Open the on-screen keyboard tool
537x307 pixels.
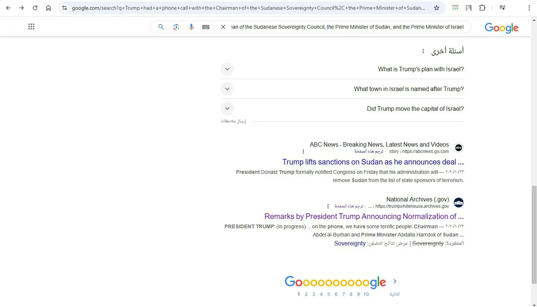point(206,27)
